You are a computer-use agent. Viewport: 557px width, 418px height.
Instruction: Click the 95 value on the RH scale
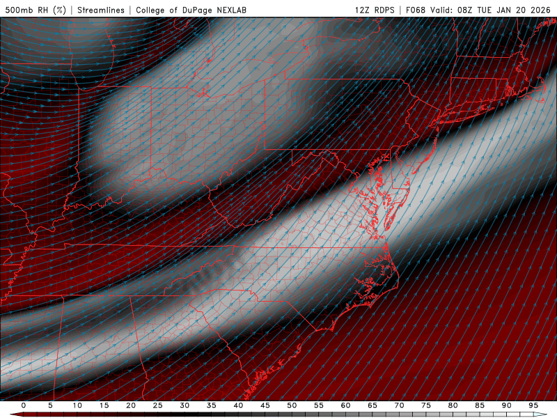click(x=533, y=405)
